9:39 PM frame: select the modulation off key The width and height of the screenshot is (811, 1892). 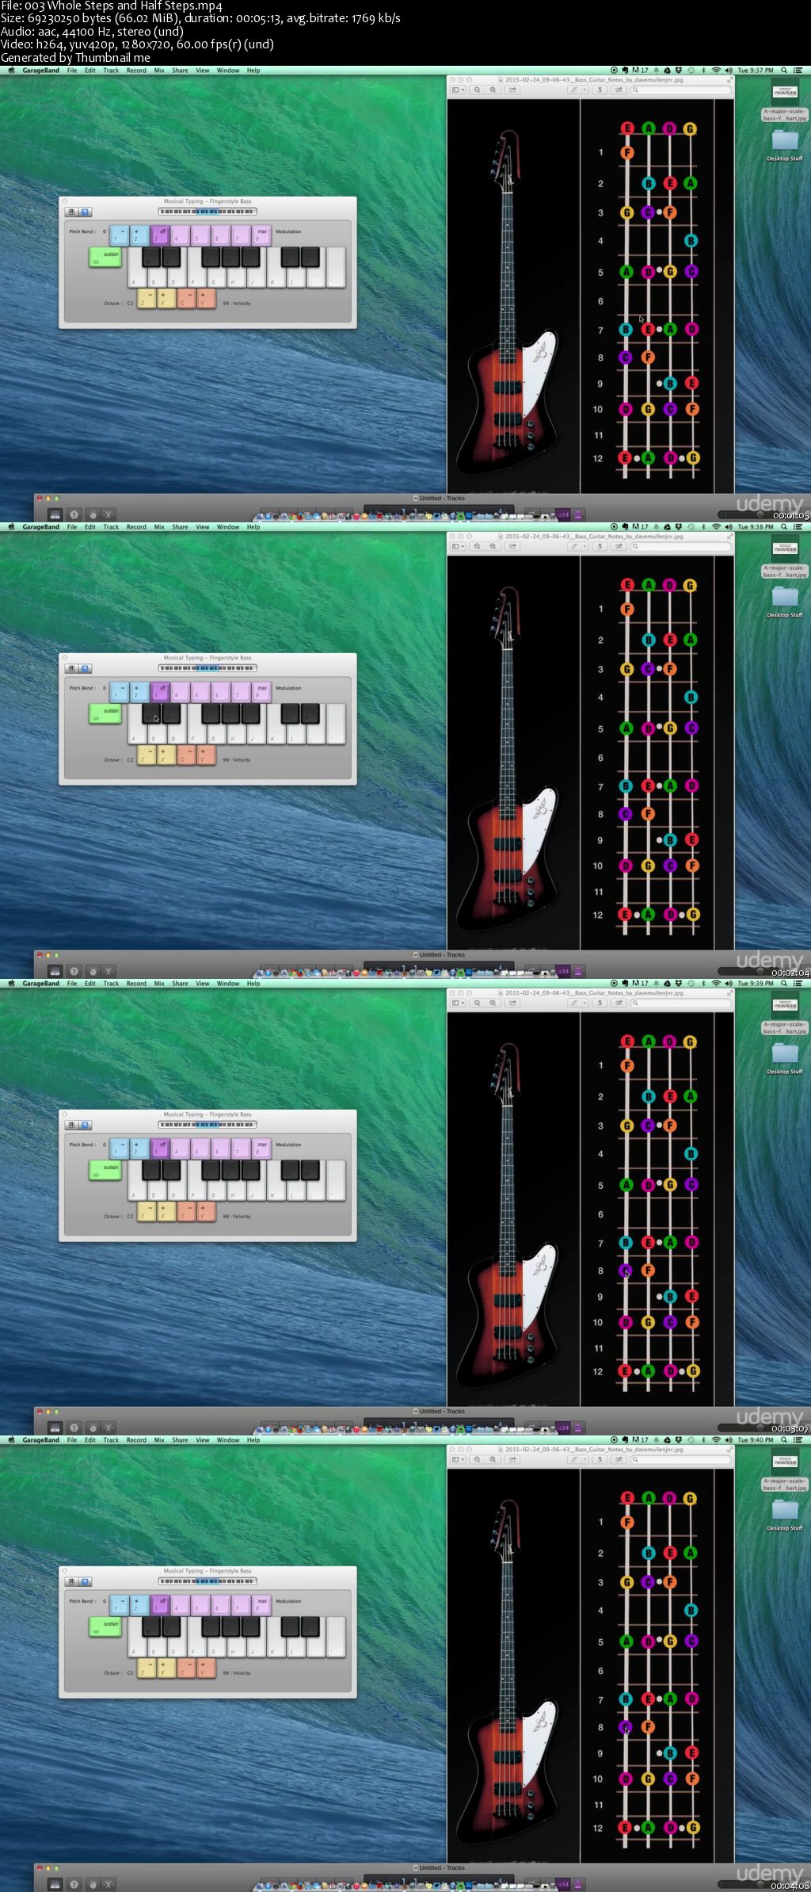coord(160,1148)
